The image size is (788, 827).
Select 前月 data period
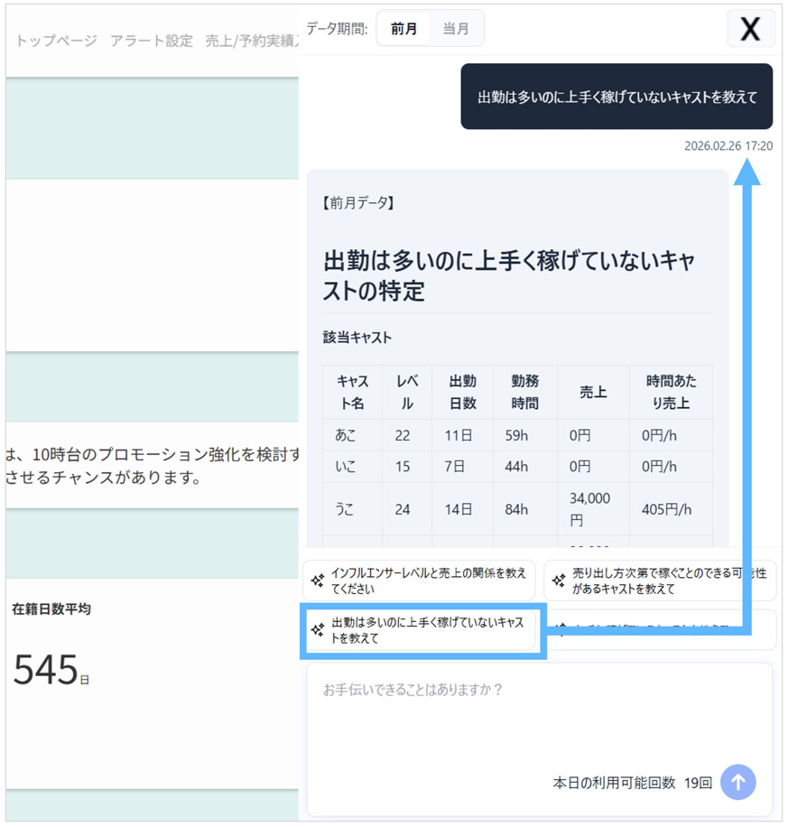[x=403, y=29]
